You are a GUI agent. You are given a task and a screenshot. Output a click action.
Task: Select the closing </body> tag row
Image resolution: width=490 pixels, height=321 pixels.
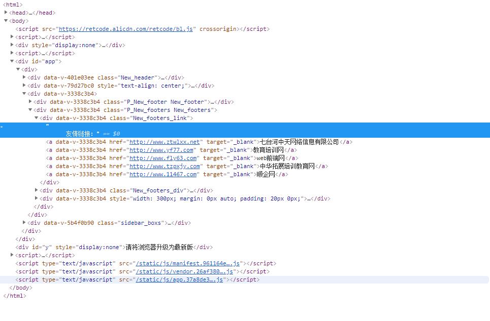tap(21, 288)
